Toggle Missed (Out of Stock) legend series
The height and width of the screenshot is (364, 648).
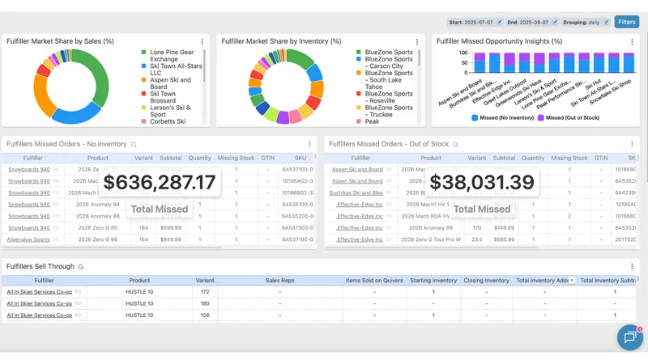(x=569, y=117)
